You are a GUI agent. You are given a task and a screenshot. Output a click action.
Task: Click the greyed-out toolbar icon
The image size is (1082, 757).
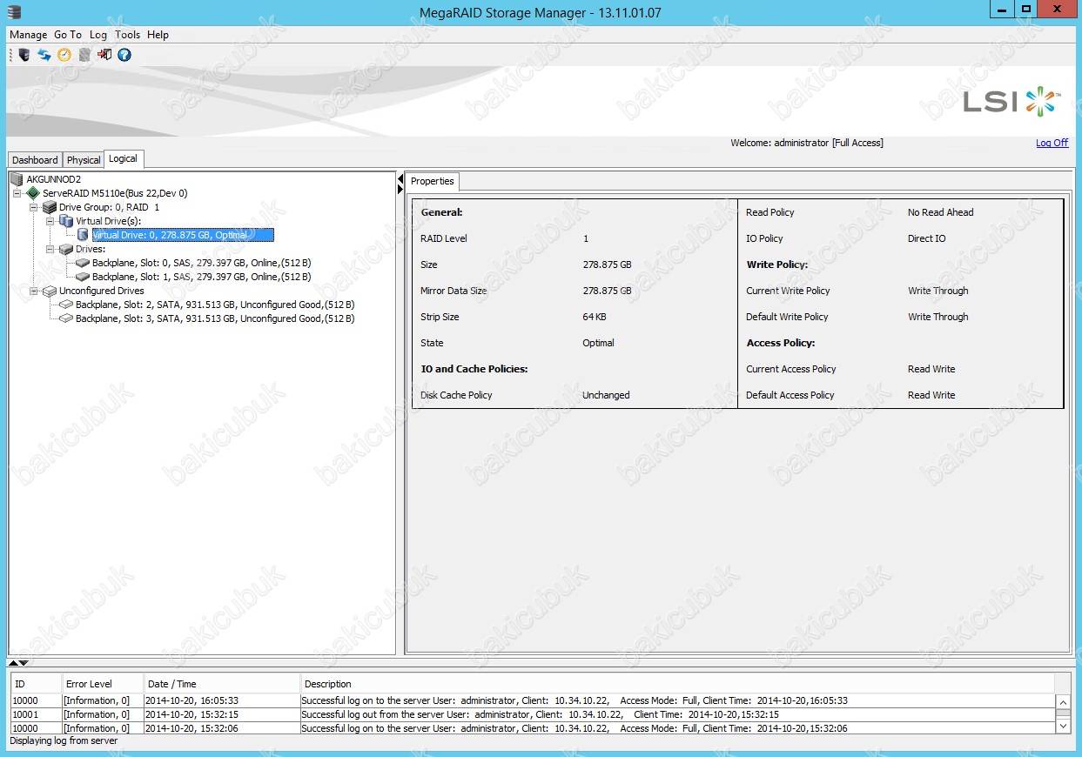click(84, 55)
